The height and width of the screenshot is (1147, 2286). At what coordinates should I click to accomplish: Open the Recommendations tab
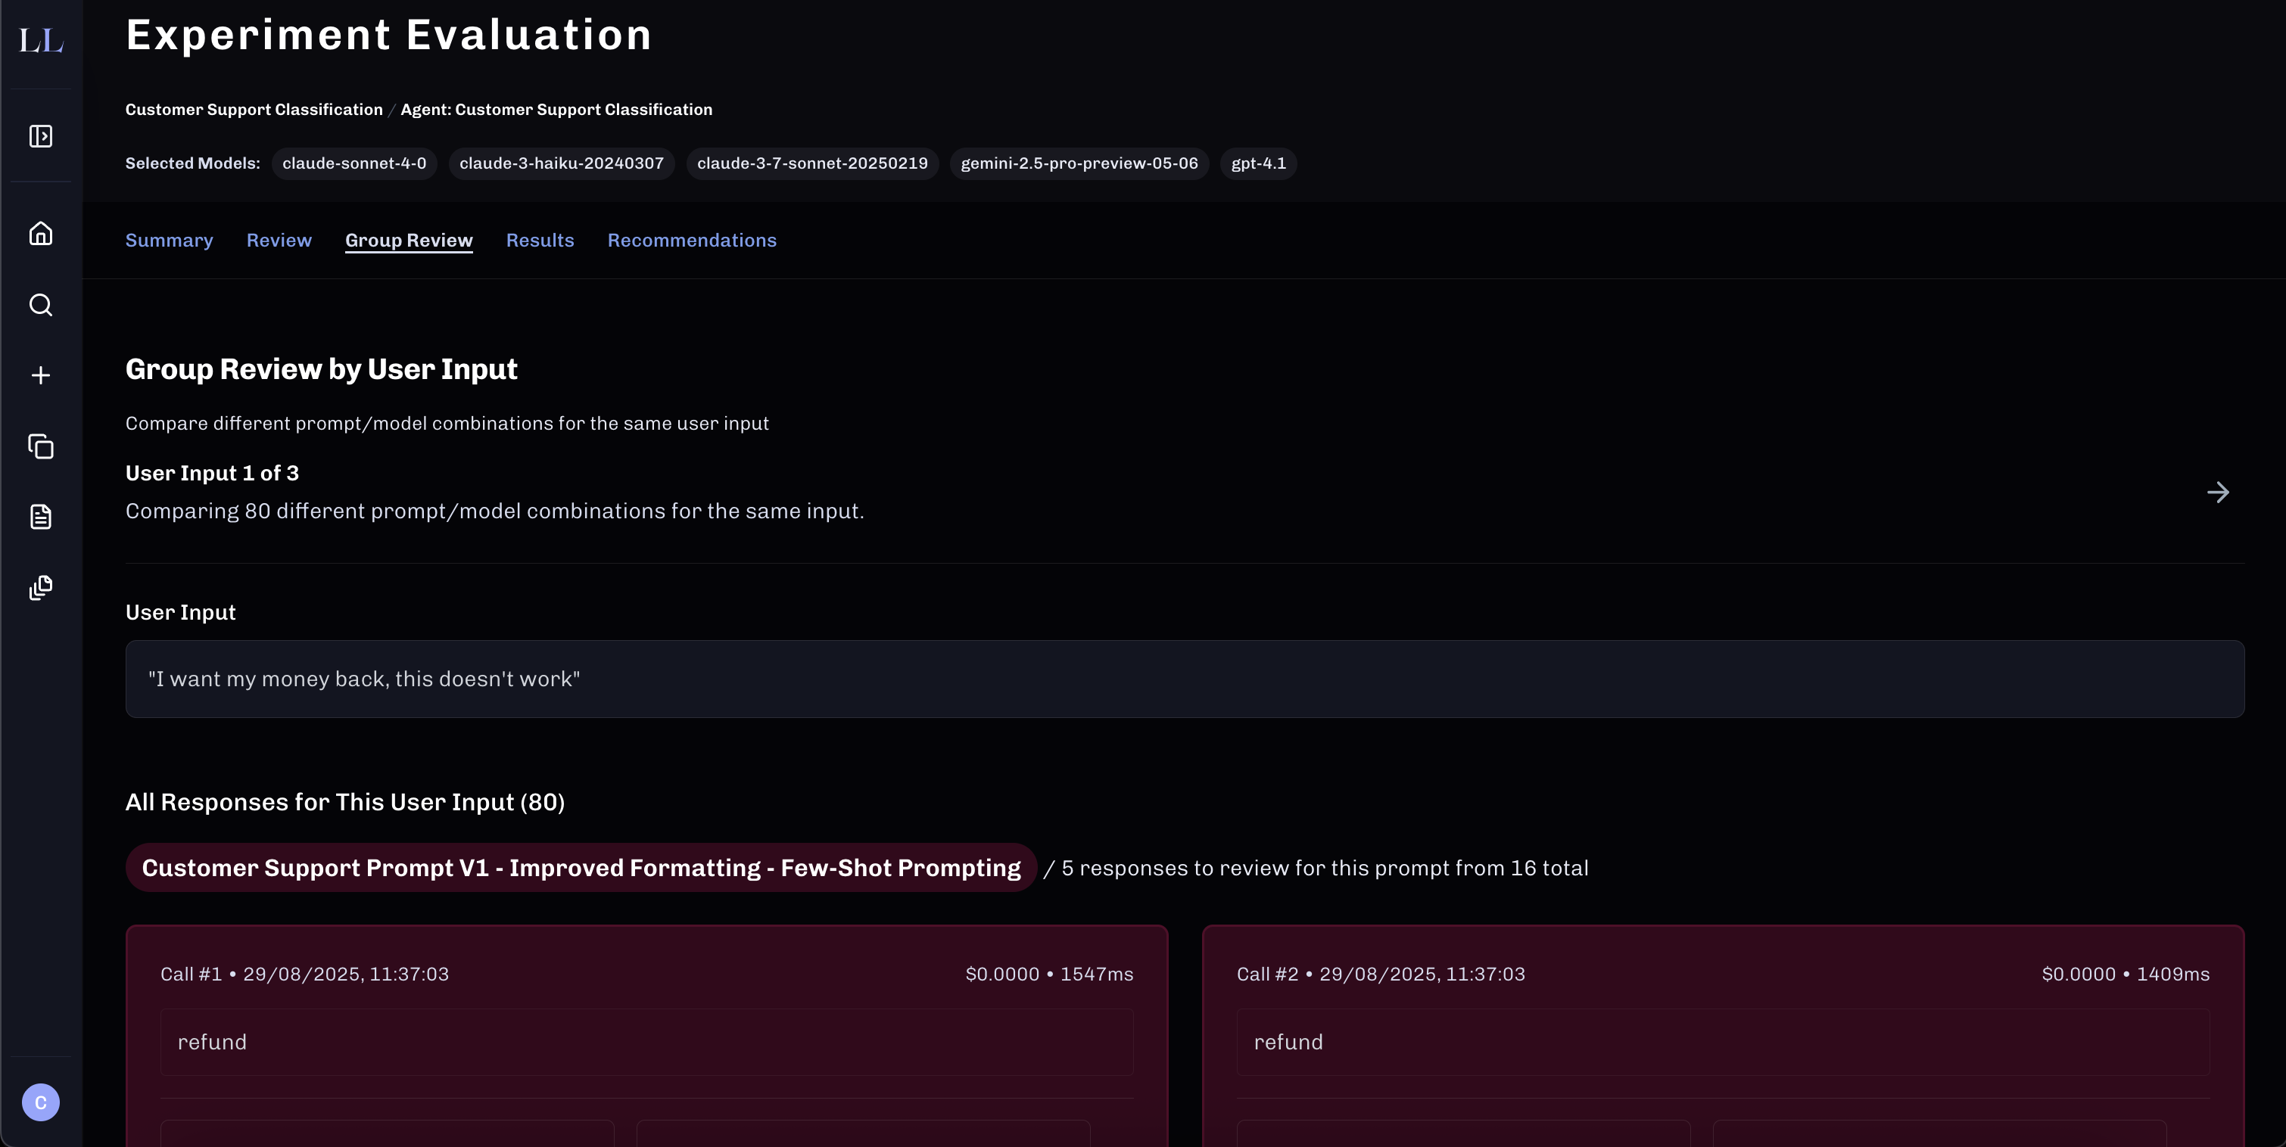click(691, 241)
